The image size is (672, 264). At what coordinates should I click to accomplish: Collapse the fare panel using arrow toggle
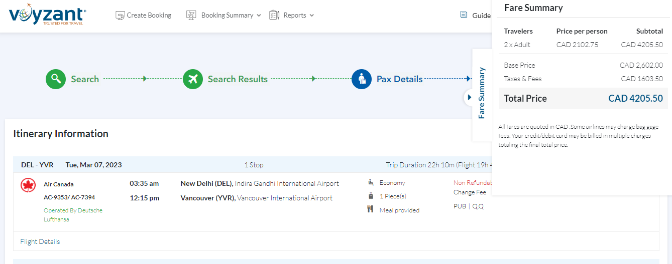[x=469, y=97]
